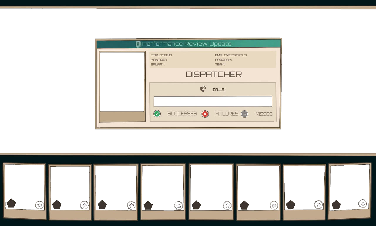Screen dimensions: 376x226
Task: Select the sixth employee card photo from left
Action: tap(258, 188)
